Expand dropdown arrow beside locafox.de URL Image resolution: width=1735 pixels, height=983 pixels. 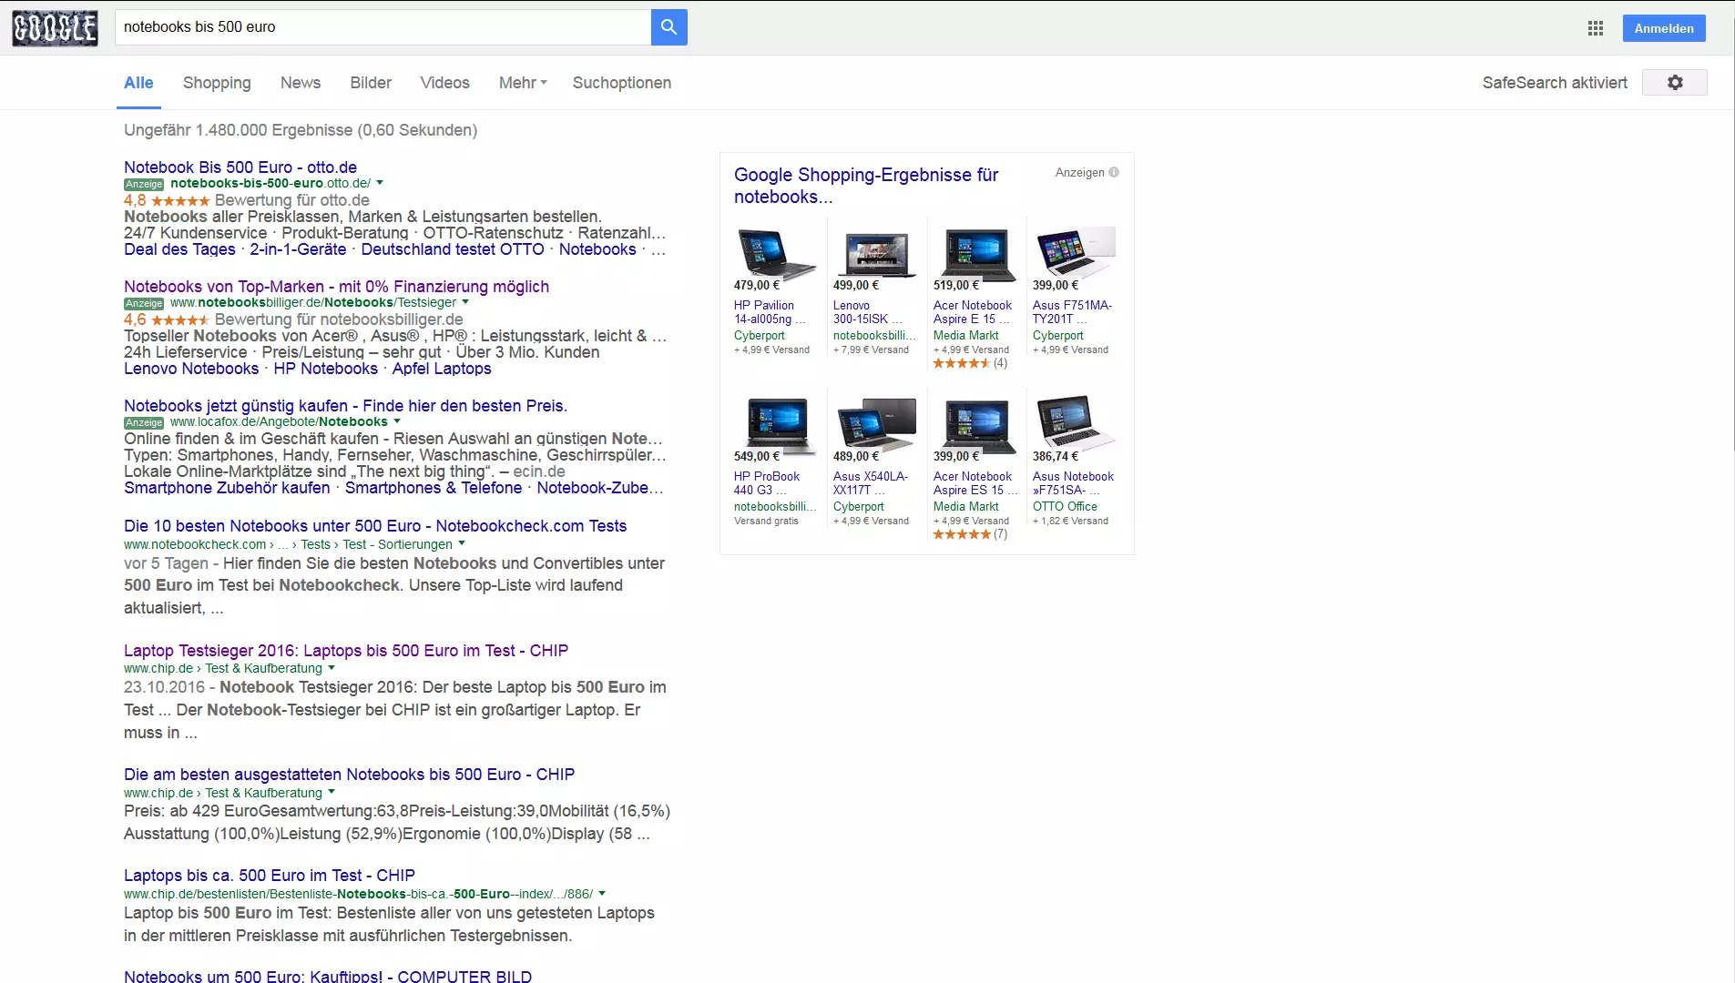point(397,421)
